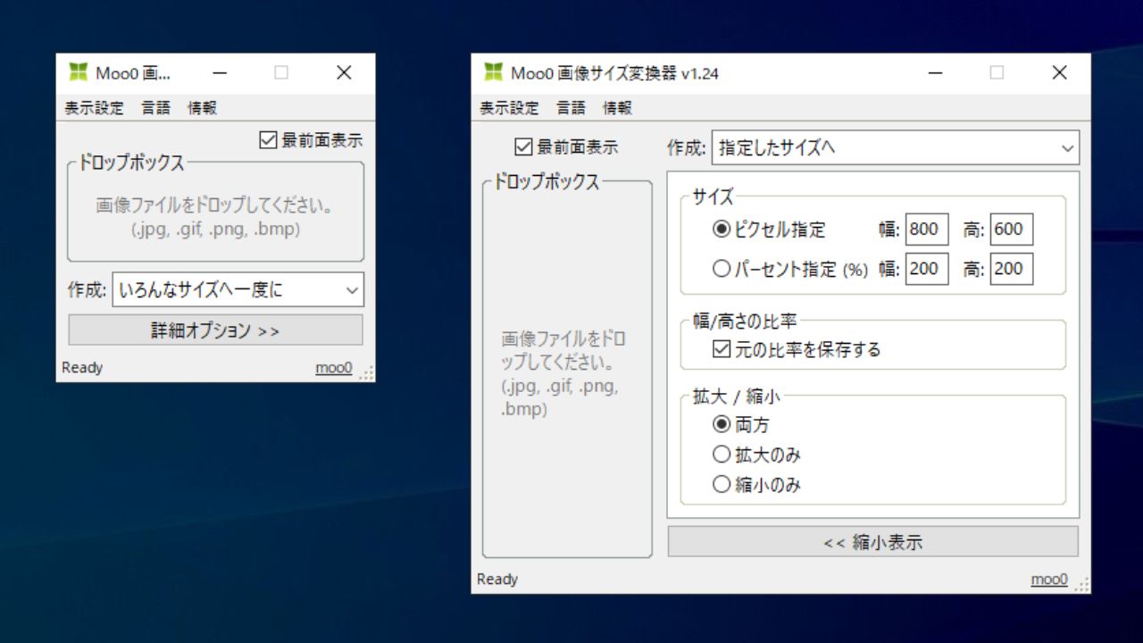Click Ready status text in large window

point(497,580)
